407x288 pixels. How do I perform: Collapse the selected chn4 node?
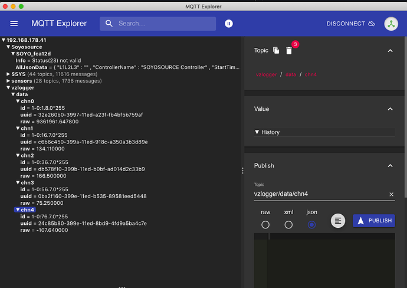click(18, 210)
